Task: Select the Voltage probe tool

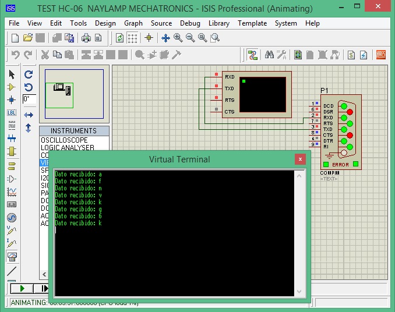Action: click(12, 230)
